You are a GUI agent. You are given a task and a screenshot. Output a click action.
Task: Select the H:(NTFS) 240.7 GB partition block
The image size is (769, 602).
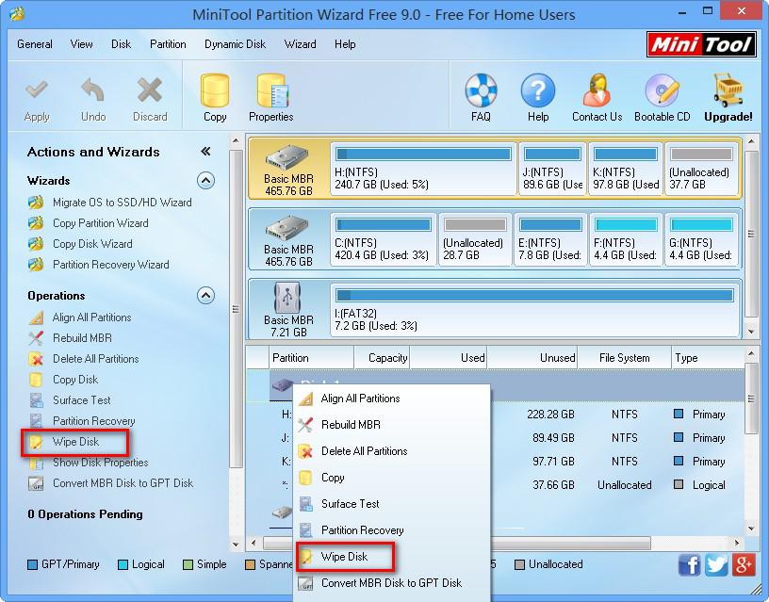click(423, 169)
